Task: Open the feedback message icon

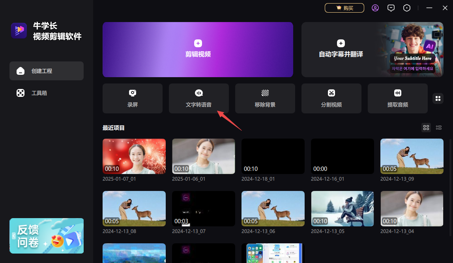Action: pos(391,8)
